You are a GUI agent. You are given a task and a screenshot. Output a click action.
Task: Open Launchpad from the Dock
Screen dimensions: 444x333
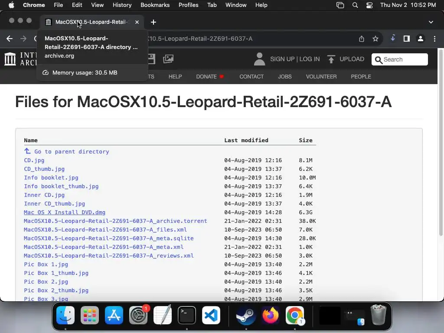tap(90, 315)
